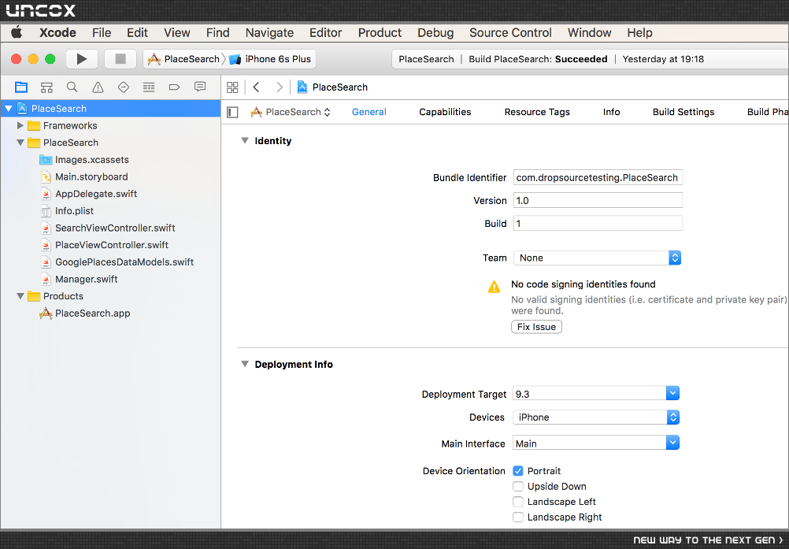Viewport: 789px width, 549px height.
Task: Open the Test navigator diamond icon
Action: 124,87
